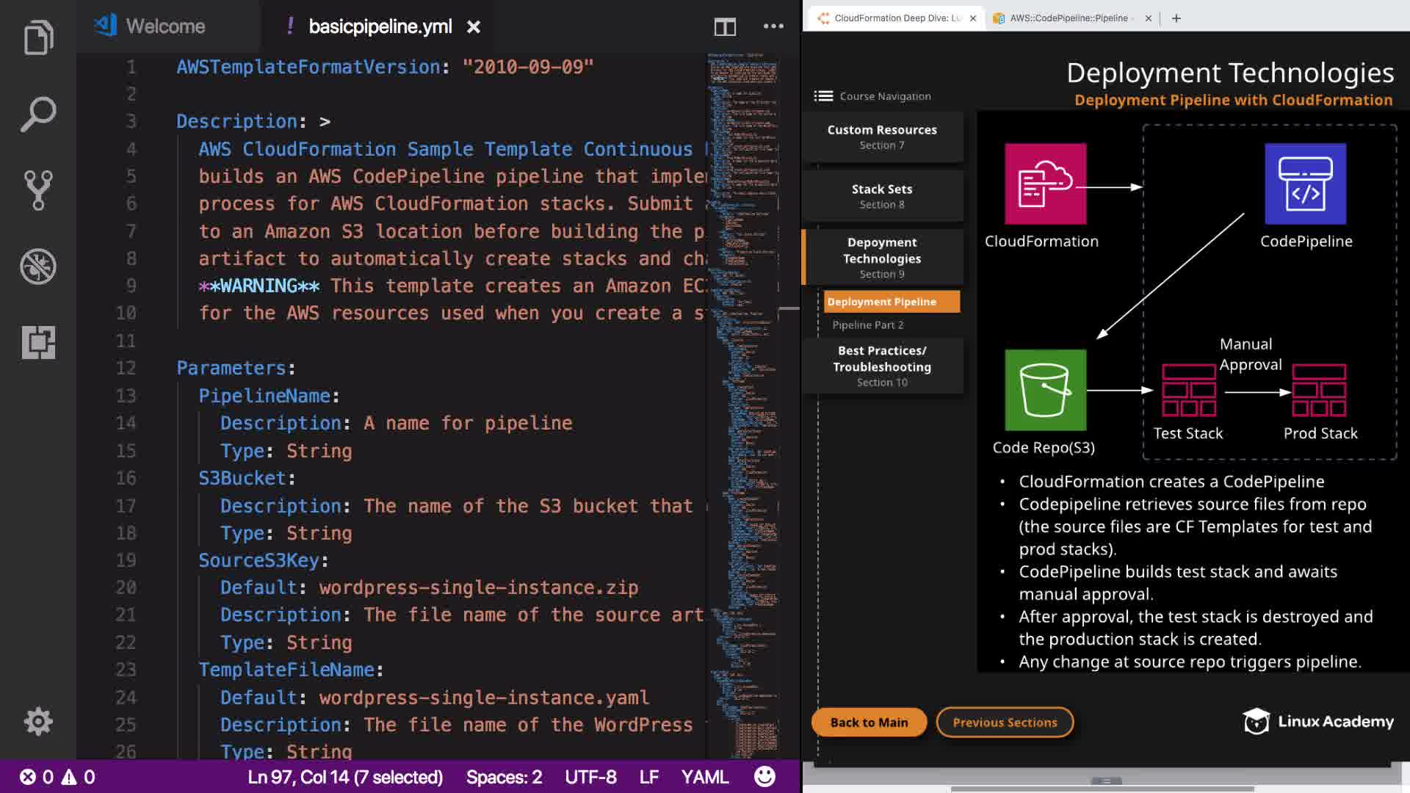The image size is (1410, 793).
Task: Switch to AWS::CodePipeline::Pipeline browser tab
Action: pyautogui.click(x=1068, y=18)
